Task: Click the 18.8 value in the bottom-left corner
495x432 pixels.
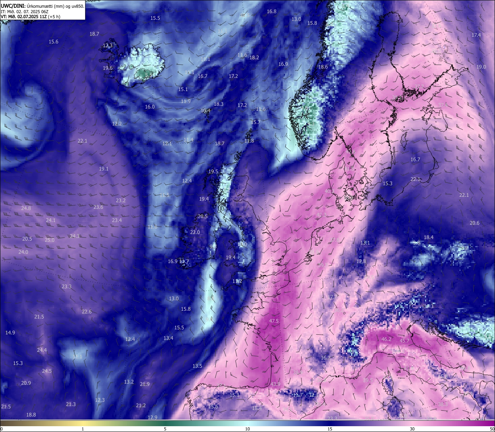Action: [31, 415]
